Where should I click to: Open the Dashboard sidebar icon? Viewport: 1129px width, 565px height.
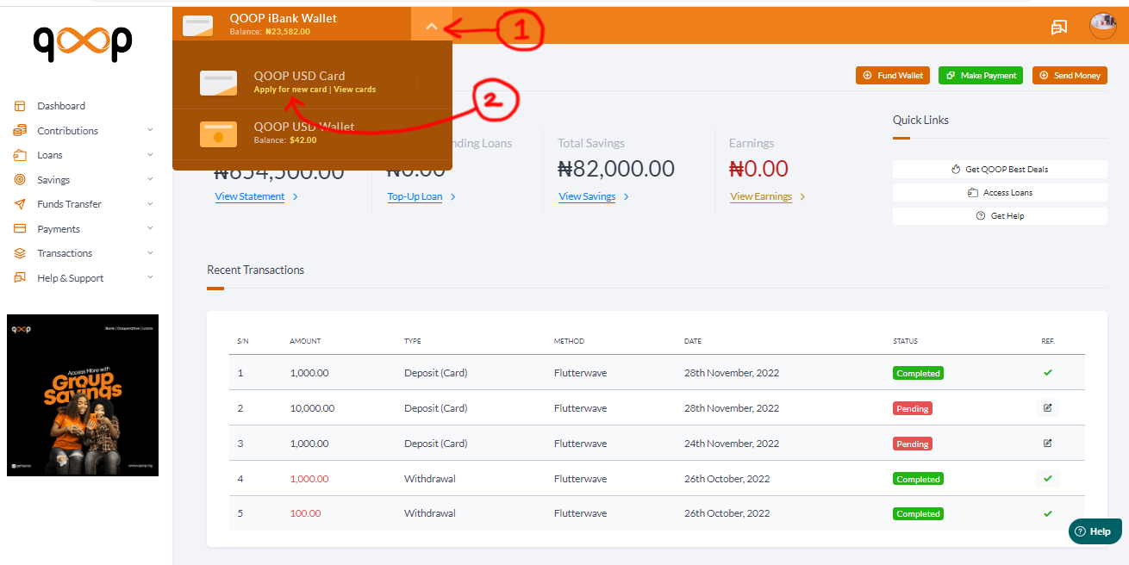(x=20, y=106)
